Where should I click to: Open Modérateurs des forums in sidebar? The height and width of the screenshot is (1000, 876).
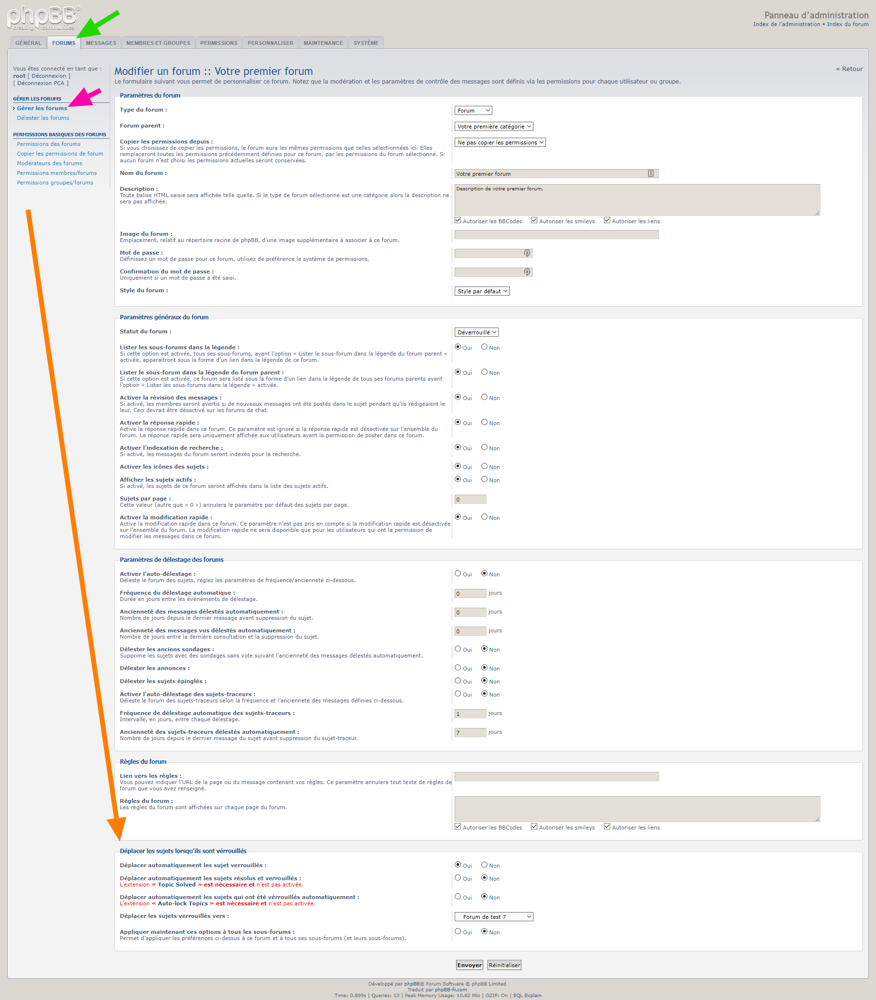tap(49, 163)
